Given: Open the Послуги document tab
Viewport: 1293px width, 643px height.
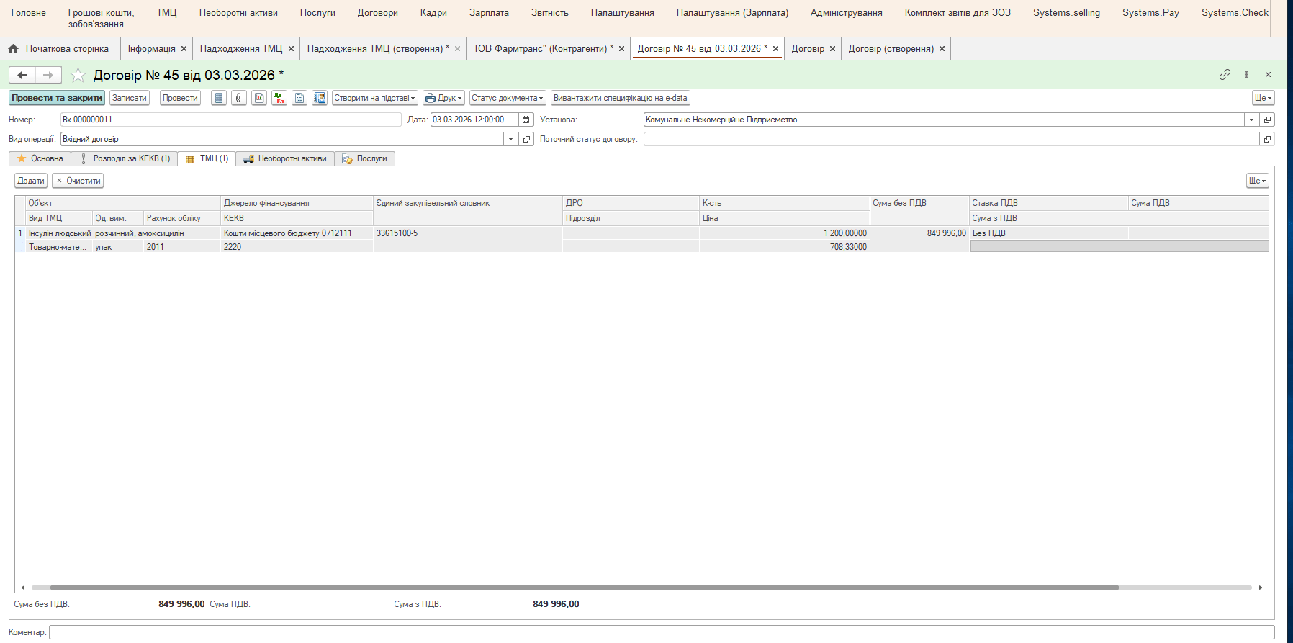Looking at the screenshot, I should tap(365, 158).
